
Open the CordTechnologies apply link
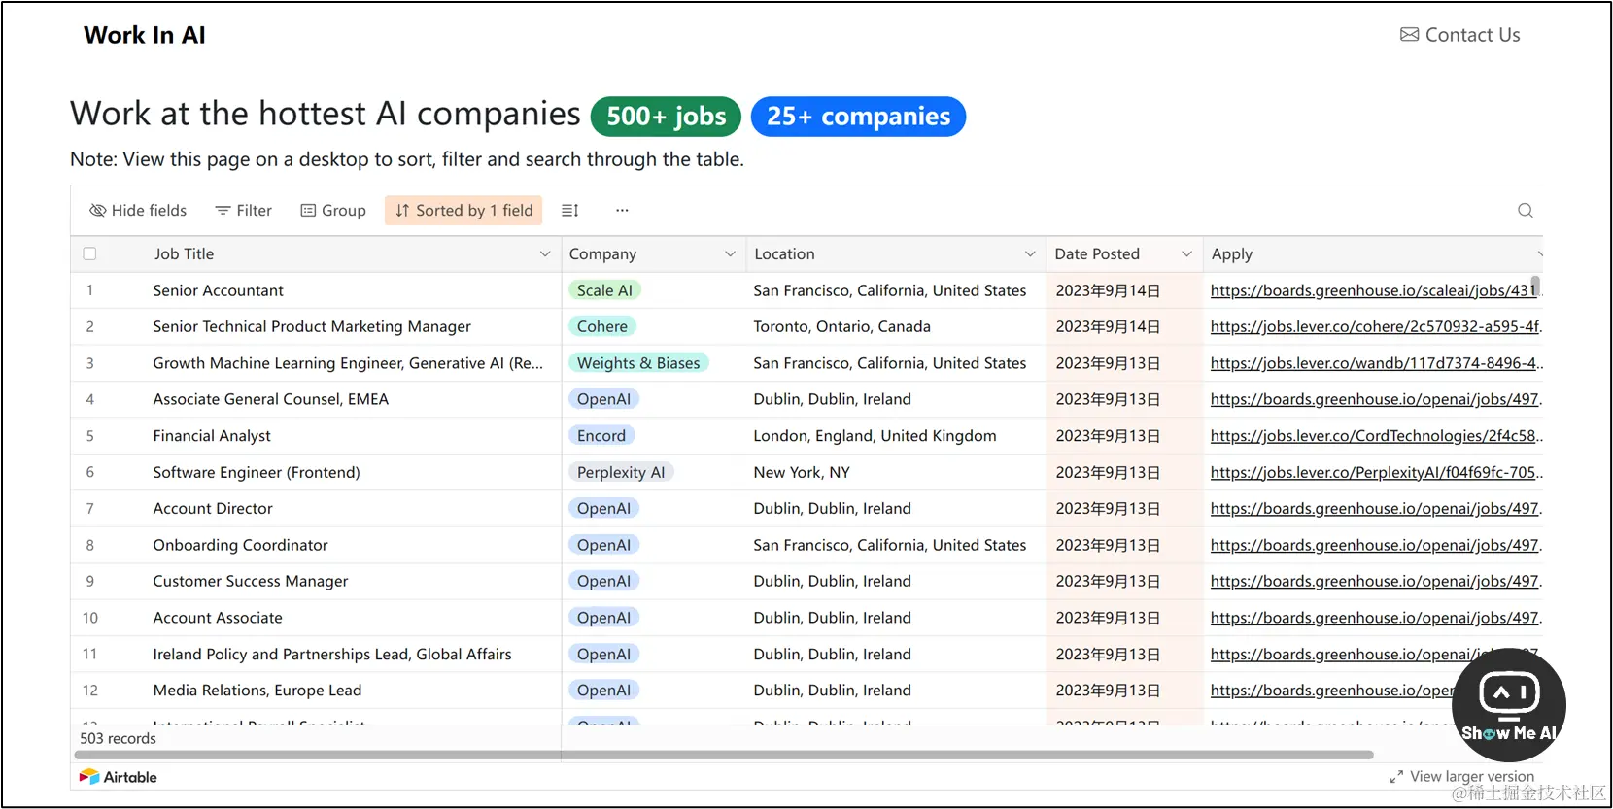pyautogui.click(x=1375, y=436)
